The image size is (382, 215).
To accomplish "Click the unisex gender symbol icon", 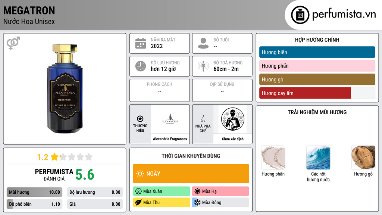I will (13, 43).
